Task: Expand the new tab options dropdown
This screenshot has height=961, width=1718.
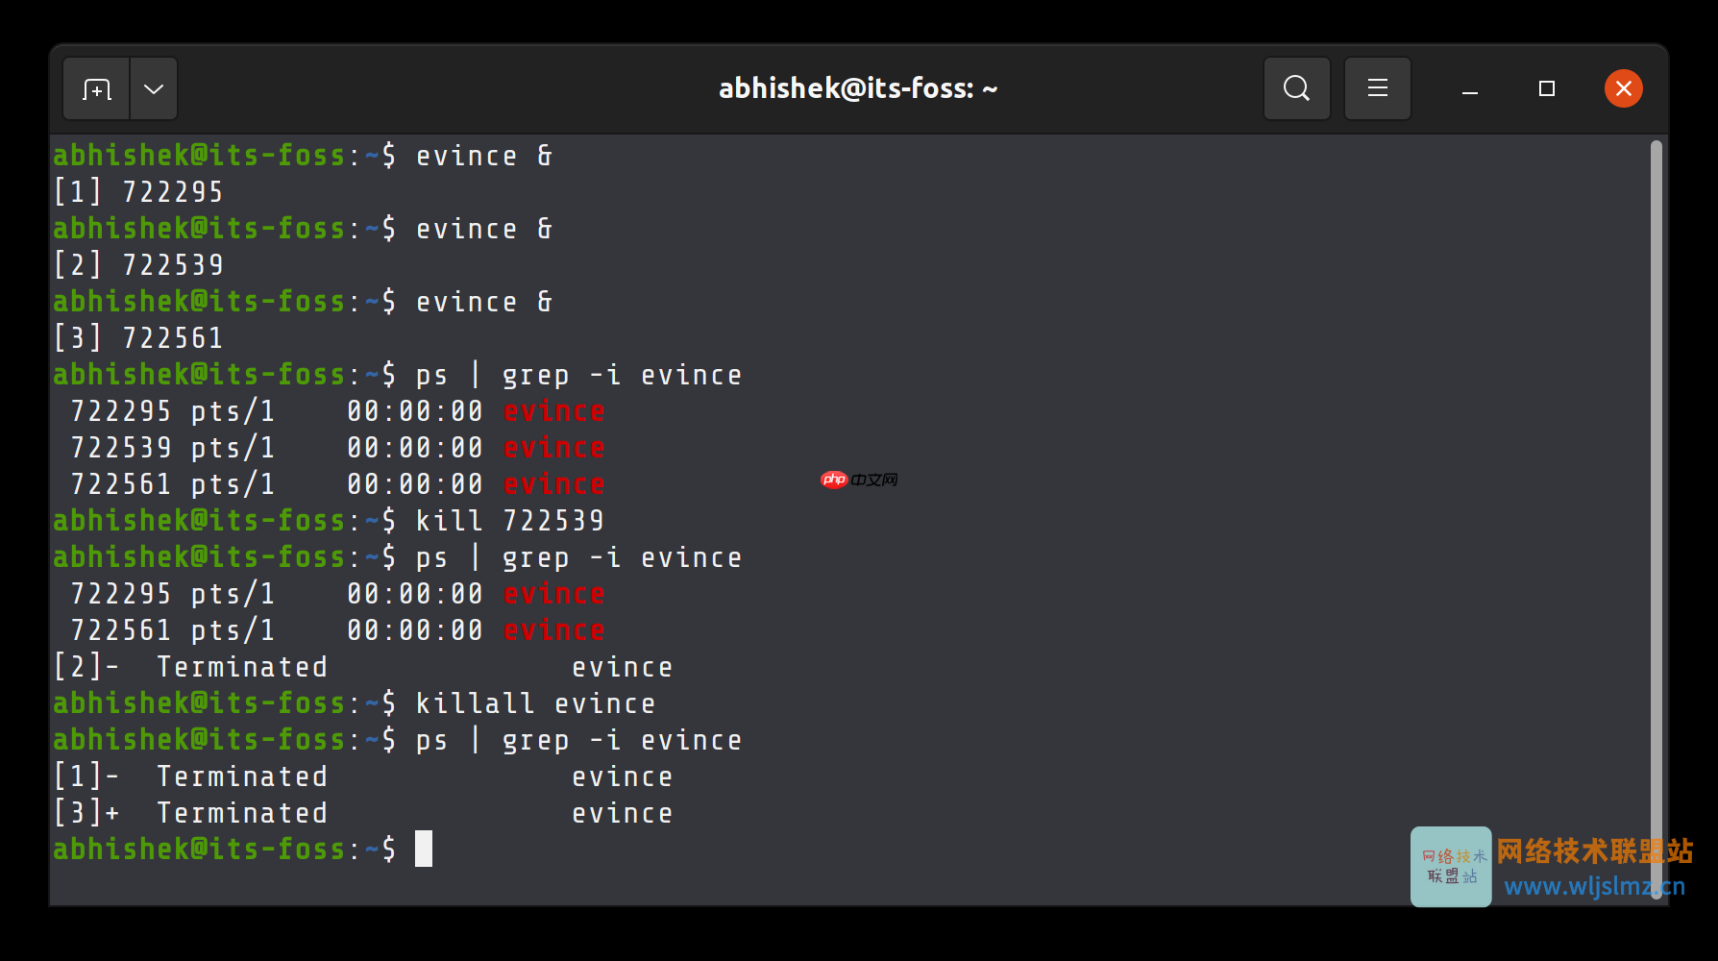Action: (154, 89)
